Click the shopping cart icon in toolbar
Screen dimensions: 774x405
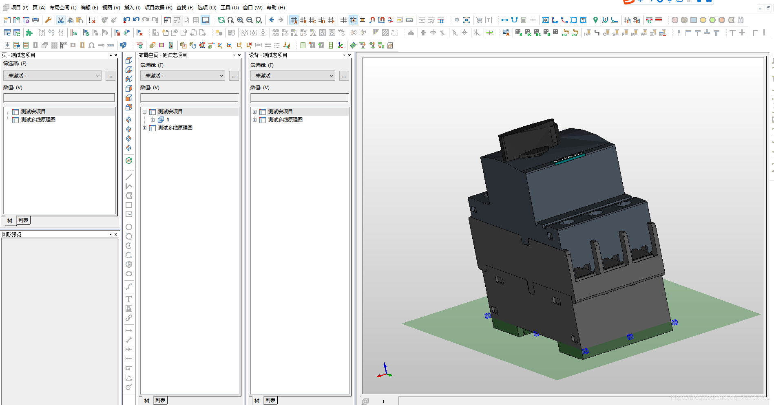point(479,20)
